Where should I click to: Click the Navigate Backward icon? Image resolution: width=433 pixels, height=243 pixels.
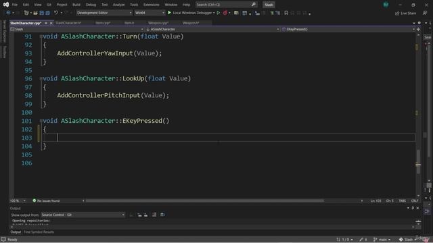8,13
